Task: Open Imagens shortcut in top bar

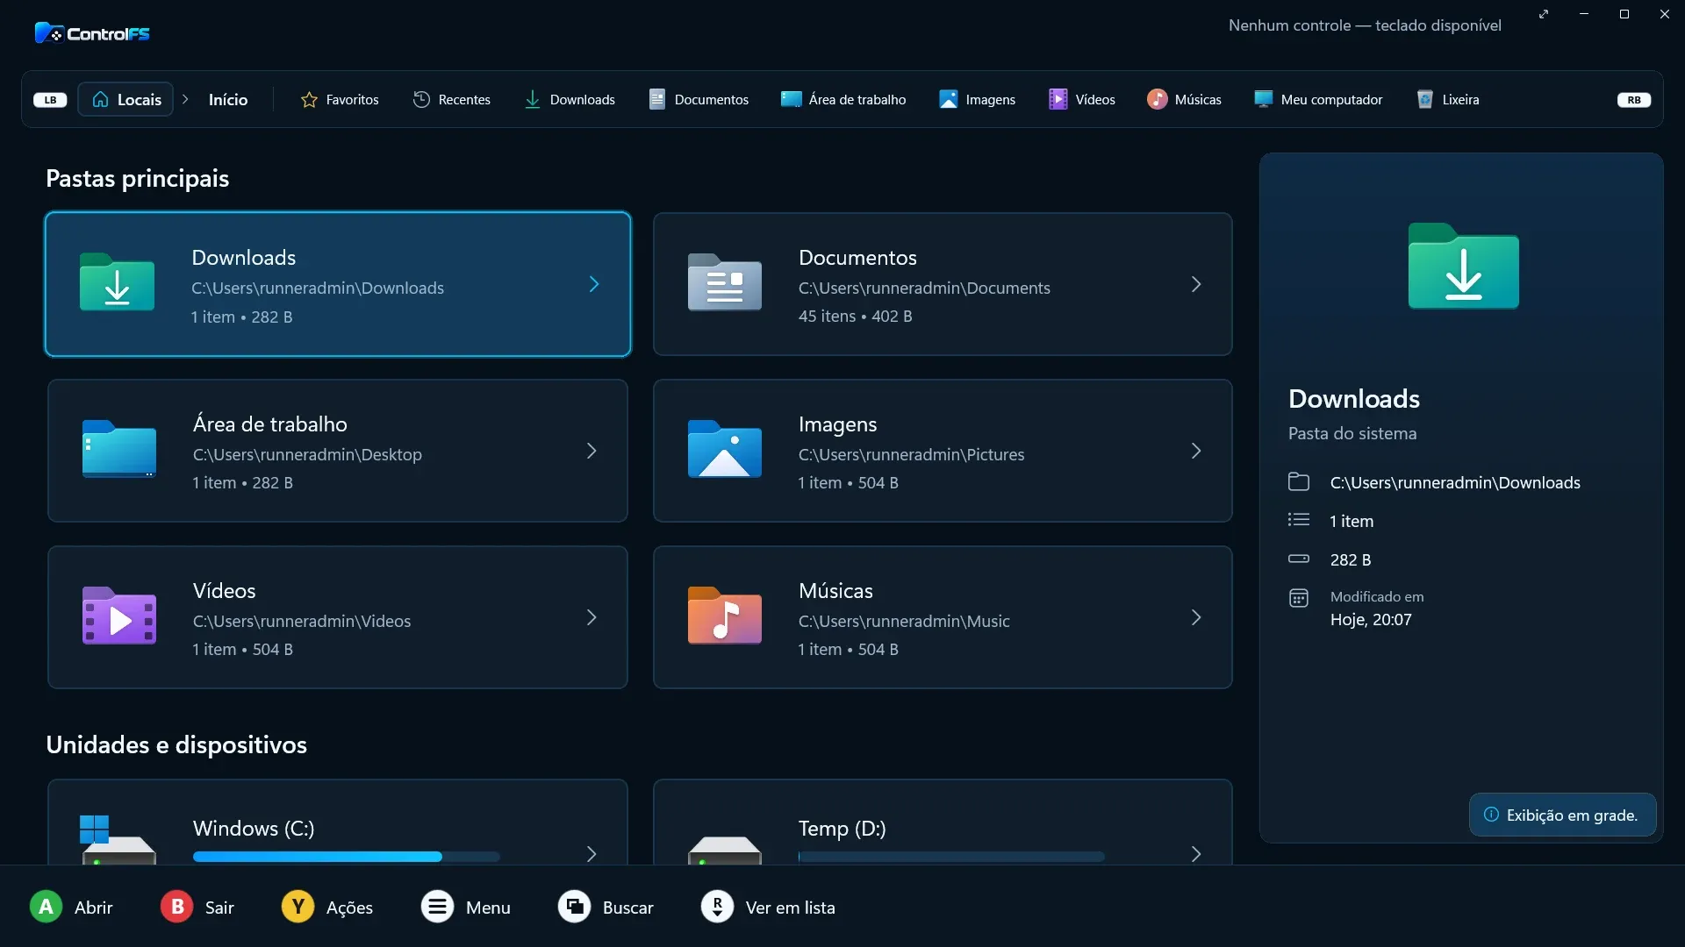Action: pyautogui.click(x=977, y=100)
